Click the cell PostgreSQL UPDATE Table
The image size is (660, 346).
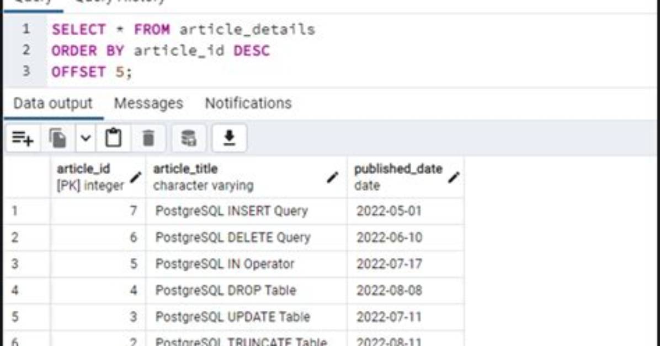[x=247, y=317]
